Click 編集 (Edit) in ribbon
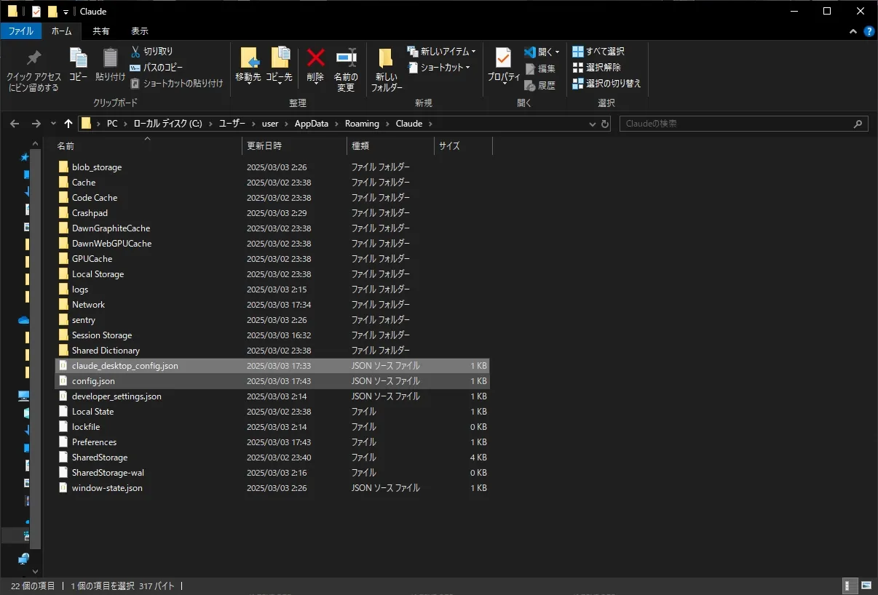This screenshot has width=878, height=595. [x=539, y=68]
